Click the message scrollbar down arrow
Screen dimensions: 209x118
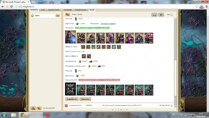point(176,107)
